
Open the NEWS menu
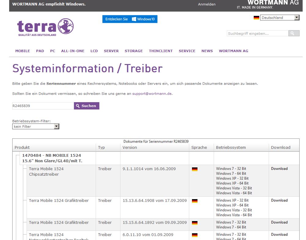click(207, 51)
